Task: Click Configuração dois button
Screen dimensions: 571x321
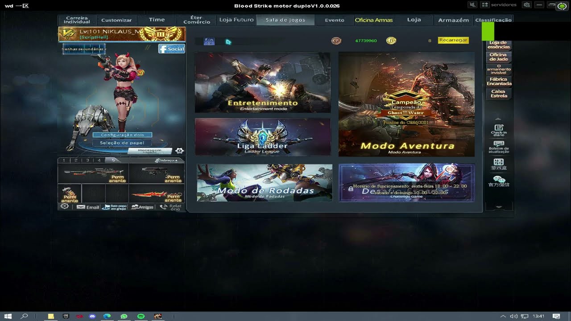Action: click(x=122, y=135)
